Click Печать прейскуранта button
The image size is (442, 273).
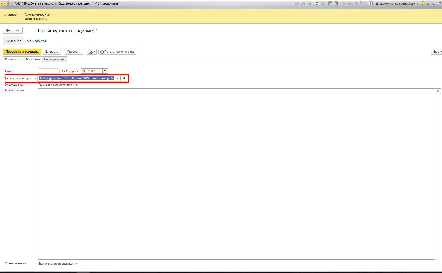pyautogui.click(x=117, y=52)
